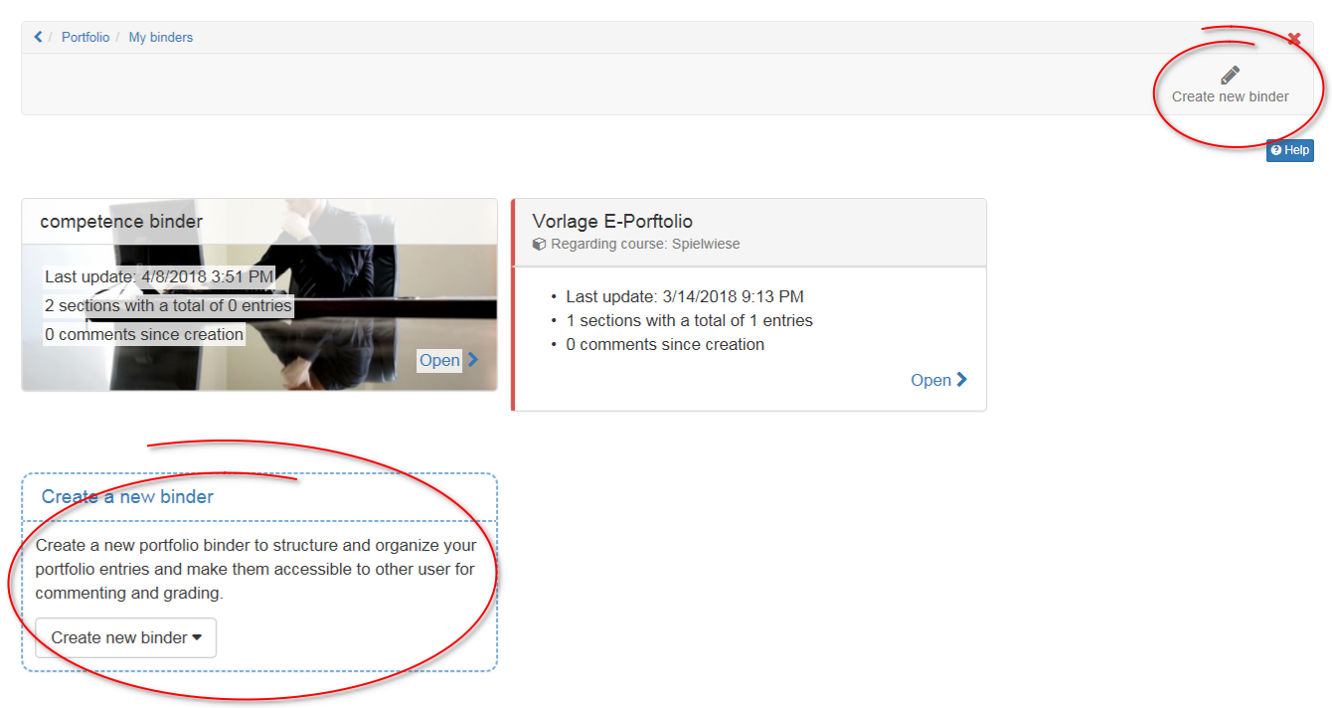
Task: Expand the Create new binder dropdown button
Action: click(x=125, y=637)
